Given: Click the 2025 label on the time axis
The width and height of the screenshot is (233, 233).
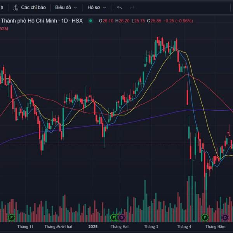Looking at the screenshot, I should point(93,226).
